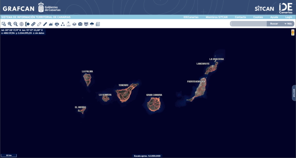Click the globe full extent icon
The image size is (296, 158).
[22, 24]
